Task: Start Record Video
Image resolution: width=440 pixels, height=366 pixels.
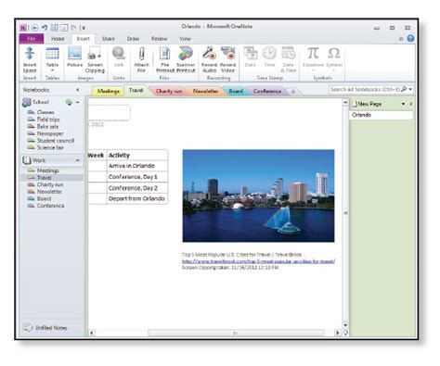Action: point(228,60)
